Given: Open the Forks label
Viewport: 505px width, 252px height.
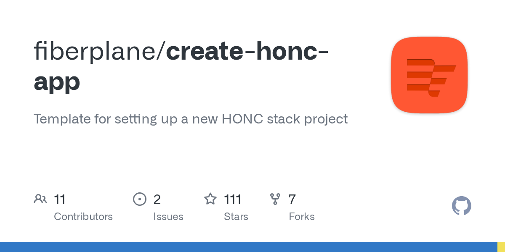Looking at the screenshot, I should point(302,217).
